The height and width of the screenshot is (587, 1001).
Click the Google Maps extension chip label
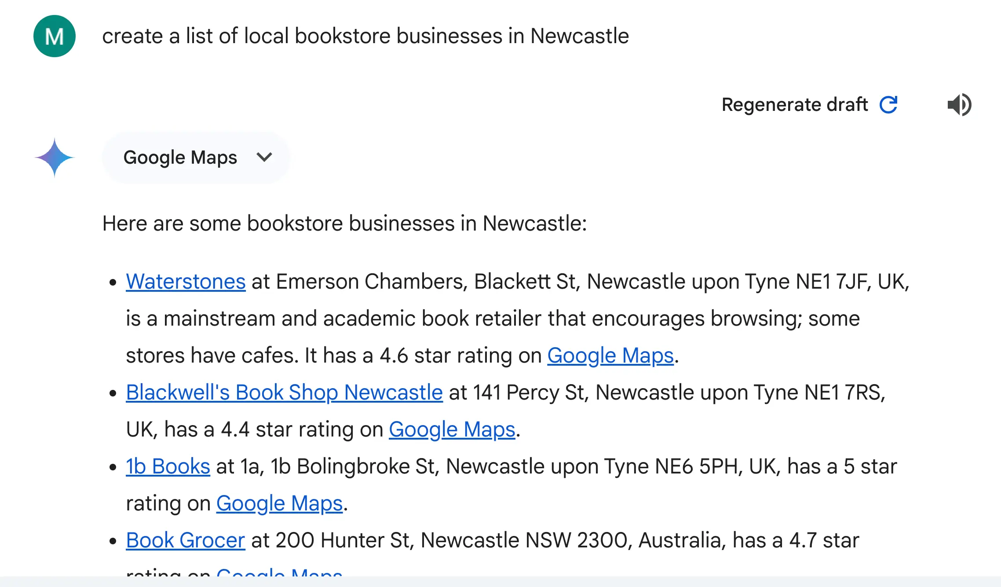click(180, 158)
